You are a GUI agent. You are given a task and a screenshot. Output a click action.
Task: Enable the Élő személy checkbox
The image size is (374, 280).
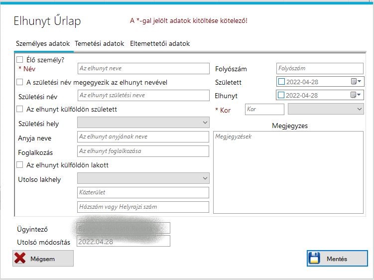click(x=20, y=59)
